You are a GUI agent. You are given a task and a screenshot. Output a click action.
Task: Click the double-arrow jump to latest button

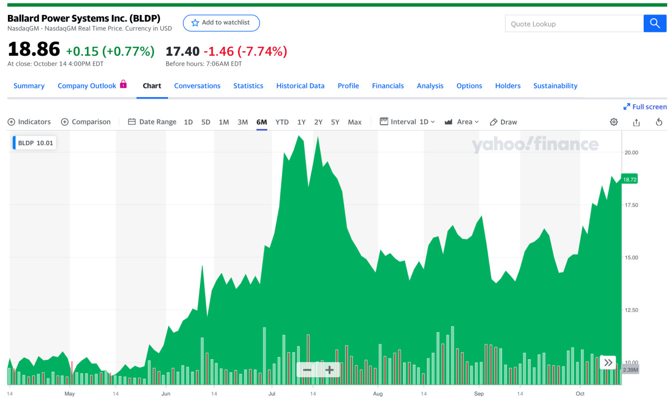(x=608, y=363)
